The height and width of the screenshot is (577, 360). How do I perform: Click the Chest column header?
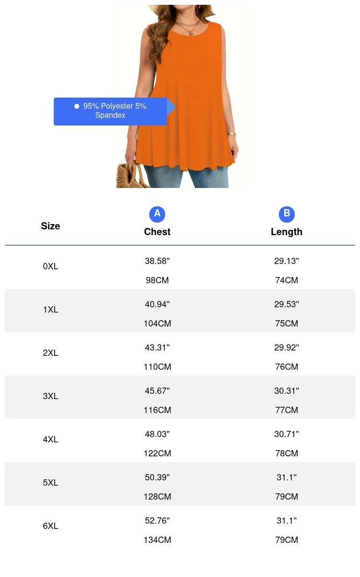[157, 232]
